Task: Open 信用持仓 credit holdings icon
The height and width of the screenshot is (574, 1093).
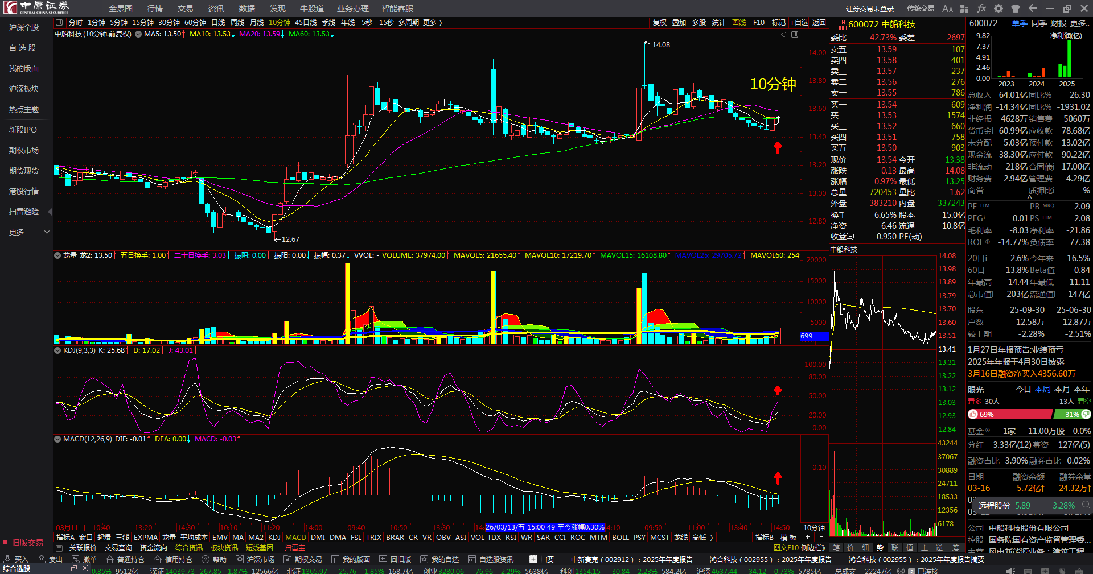Action: point(158,559)
